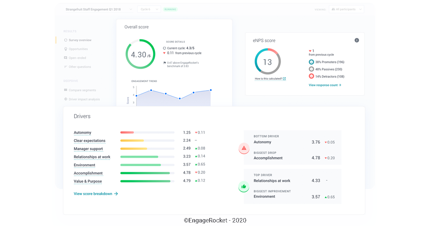Go to Compare segments
This screenshot has height=226, width=430.
point(82,90)
